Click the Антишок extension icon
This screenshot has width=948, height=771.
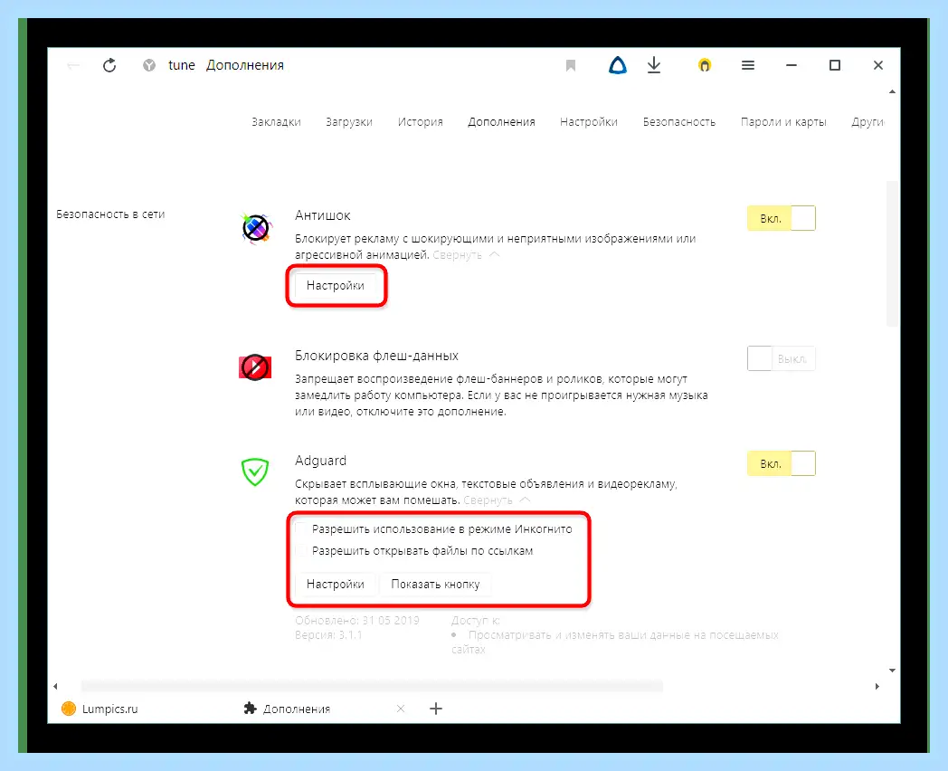click(x=256, y=229)
